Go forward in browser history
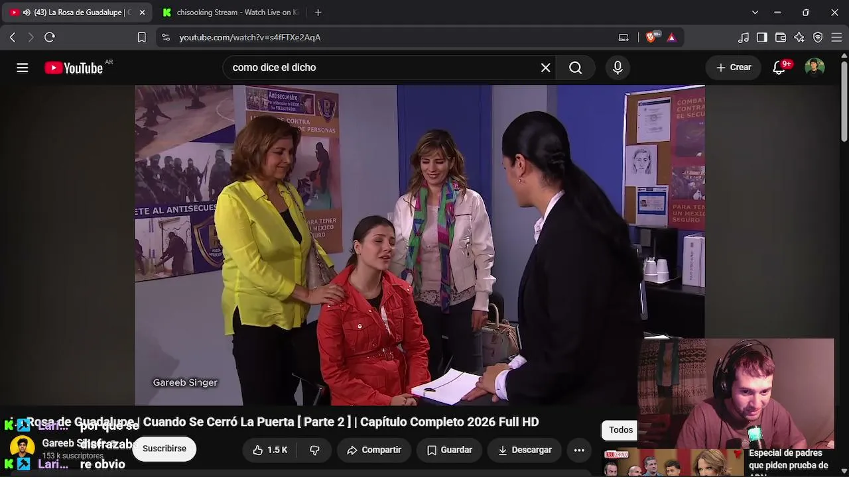 (x=31, y=37)
